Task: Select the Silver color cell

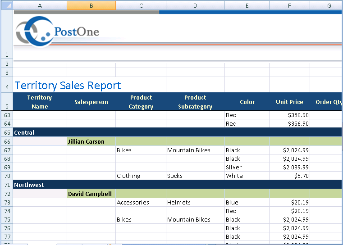Action: pos(247,167)
